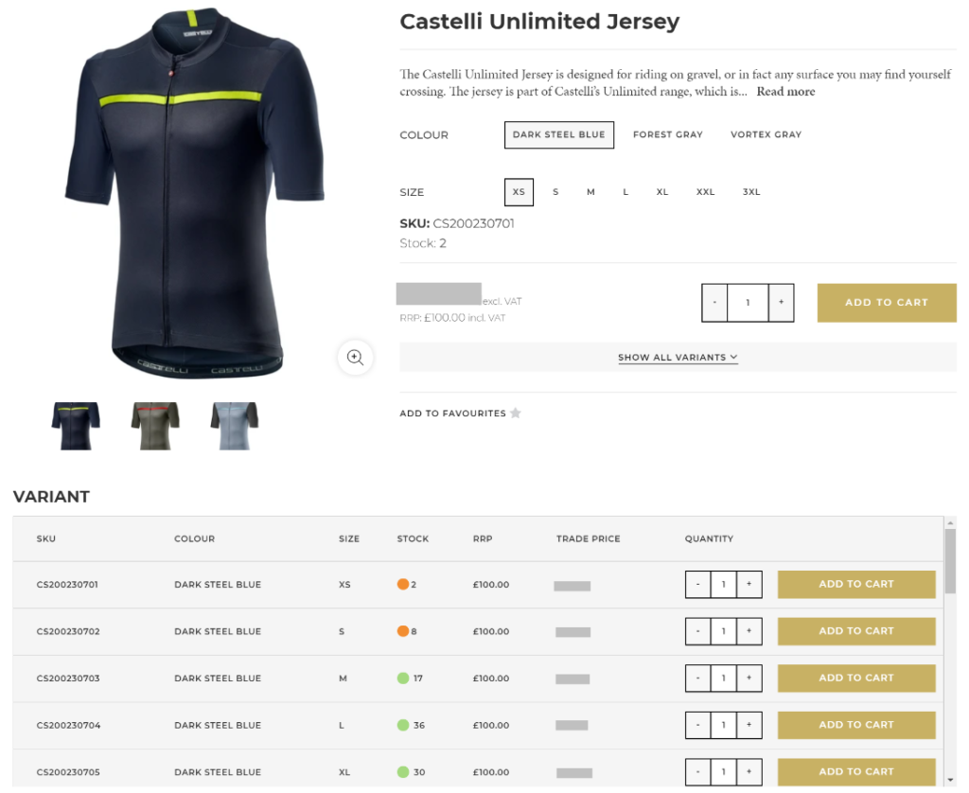Decrease quantity for CS200230701 row

[697, 584]
